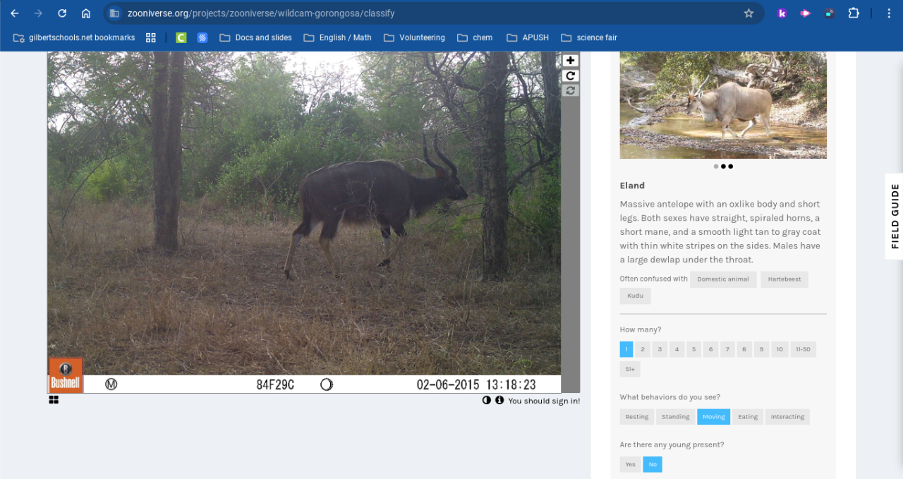Switch to Kudu as confused species
The height and width of the screenshot is (479, 903).
coord(635,296)
